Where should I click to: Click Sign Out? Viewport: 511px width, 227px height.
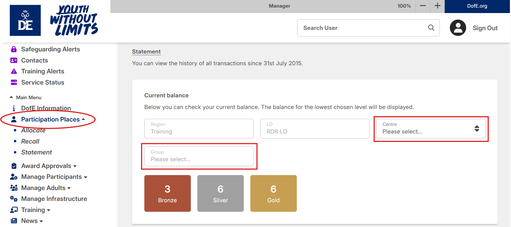click(x=485, y=28)
